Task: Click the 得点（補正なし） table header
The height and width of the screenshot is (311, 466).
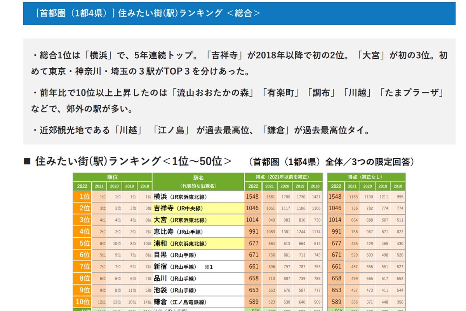Action: [x=366, y=177]
